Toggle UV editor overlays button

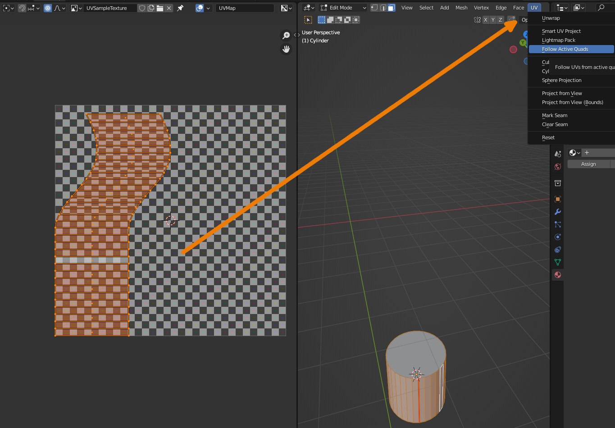point(200,8)
